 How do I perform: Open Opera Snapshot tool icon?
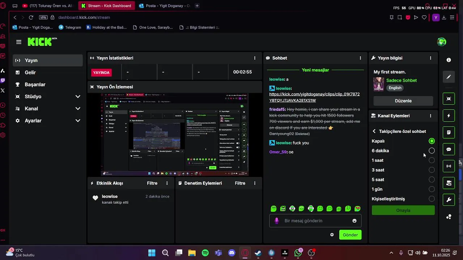(x=400, y=17)
